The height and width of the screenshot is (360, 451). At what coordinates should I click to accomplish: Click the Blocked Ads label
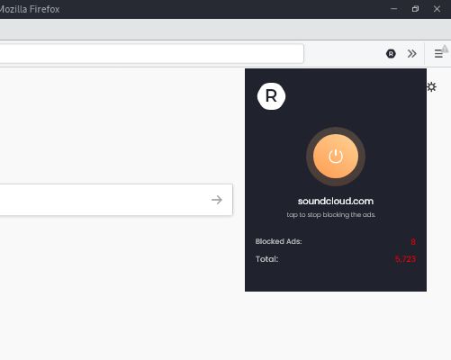[278, 241]
